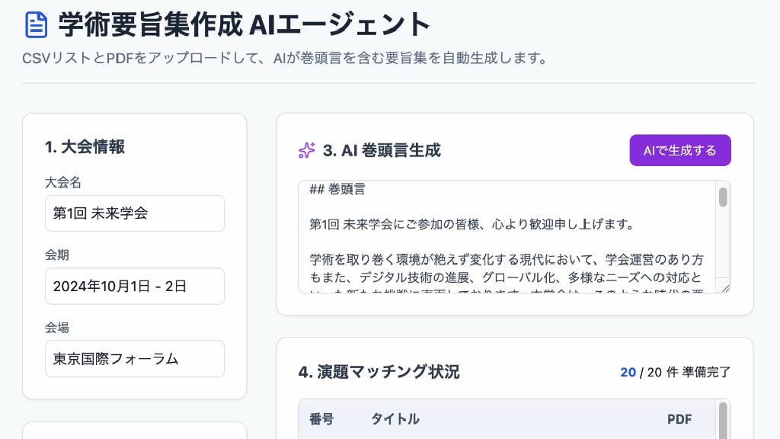Viewport: 780px width, 439px height.
Task: Click the 会期 field label
Action: click(57, 255)
